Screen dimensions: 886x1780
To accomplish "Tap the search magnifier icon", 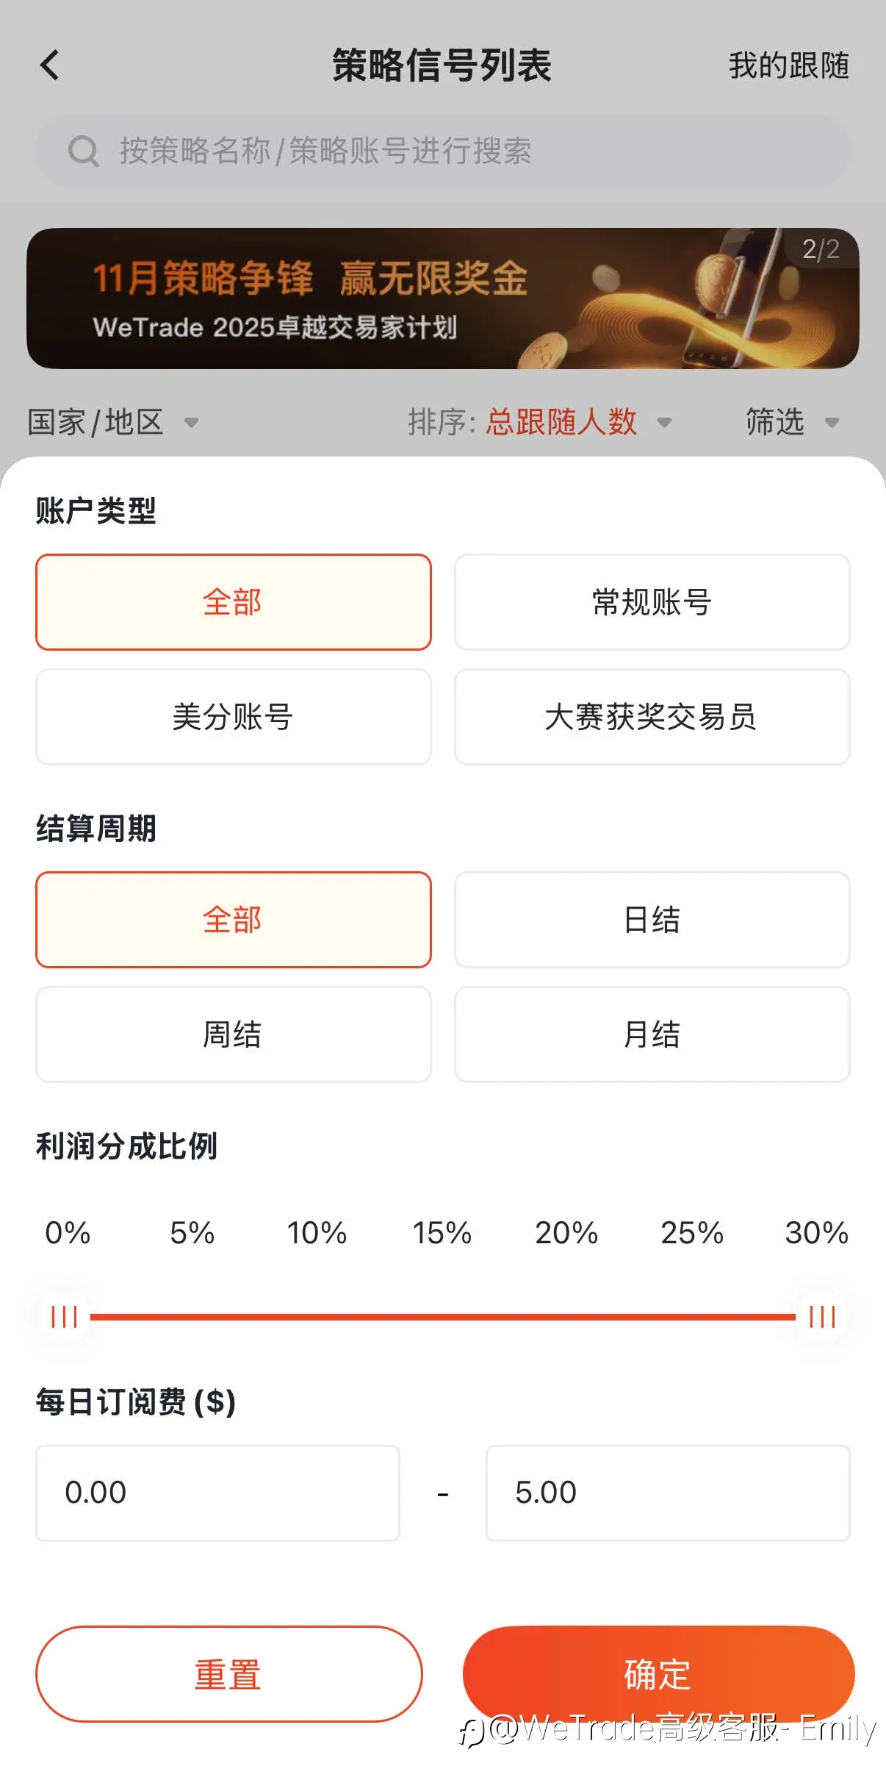I will tap(83, 151).
